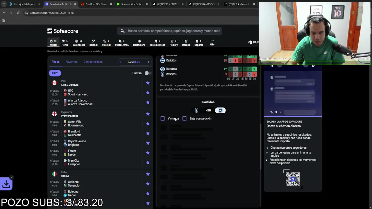This screenshot has width=372, height=209.
Task: Click the Sofascore logo
Action: [63, 31]
